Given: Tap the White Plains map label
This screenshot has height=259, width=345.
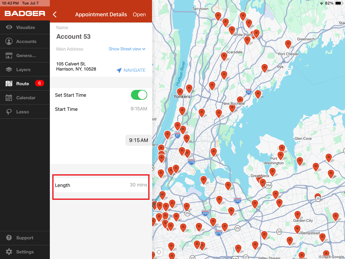Looking at the screenshot, I should click(x=243, y=35).
